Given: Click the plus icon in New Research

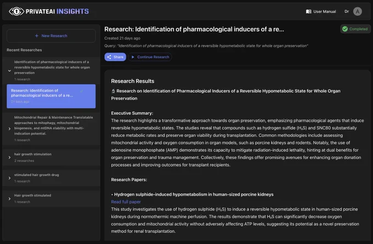Looking at the screenshot, I should tap(37, 36).
